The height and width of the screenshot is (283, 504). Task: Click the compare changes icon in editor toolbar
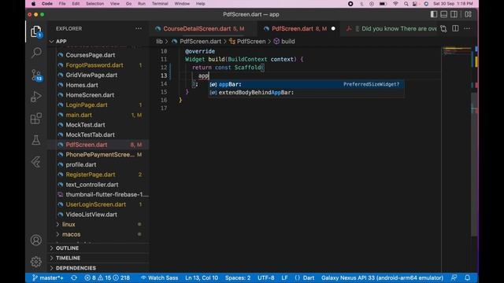(x=444, y=28)
